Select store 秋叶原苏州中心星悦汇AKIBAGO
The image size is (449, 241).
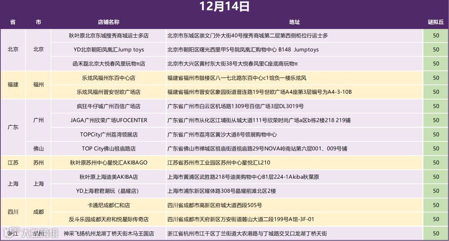point(109,163)
